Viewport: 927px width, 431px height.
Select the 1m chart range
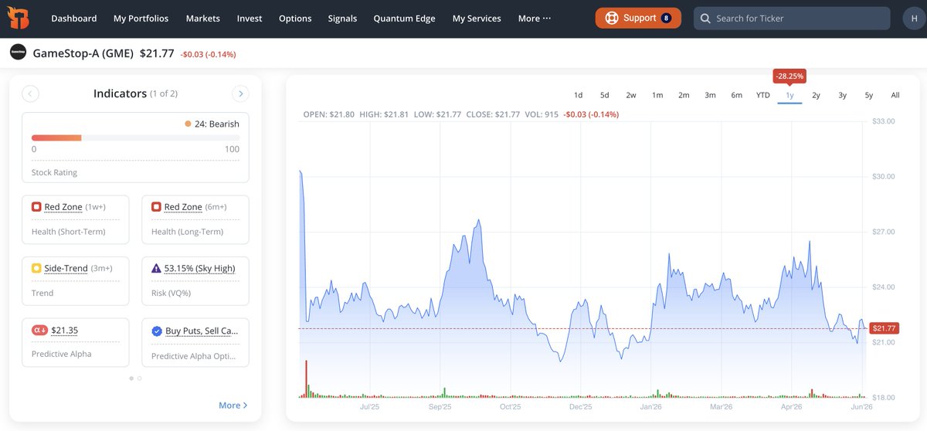tap(657, 95)
